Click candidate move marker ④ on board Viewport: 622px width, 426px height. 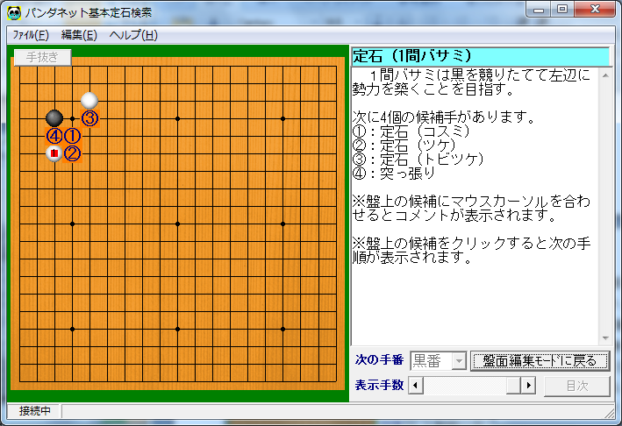point(54,136)
